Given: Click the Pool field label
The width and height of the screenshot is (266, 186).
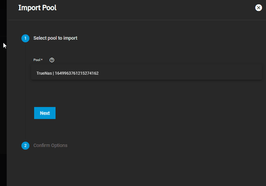Looking at the screenshot, I should [x=37, y=60].
